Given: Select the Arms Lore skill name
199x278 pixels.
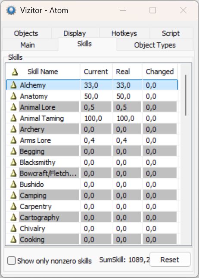Looking at the screenshot, I should pyautogui.click(x=35, y=140).
